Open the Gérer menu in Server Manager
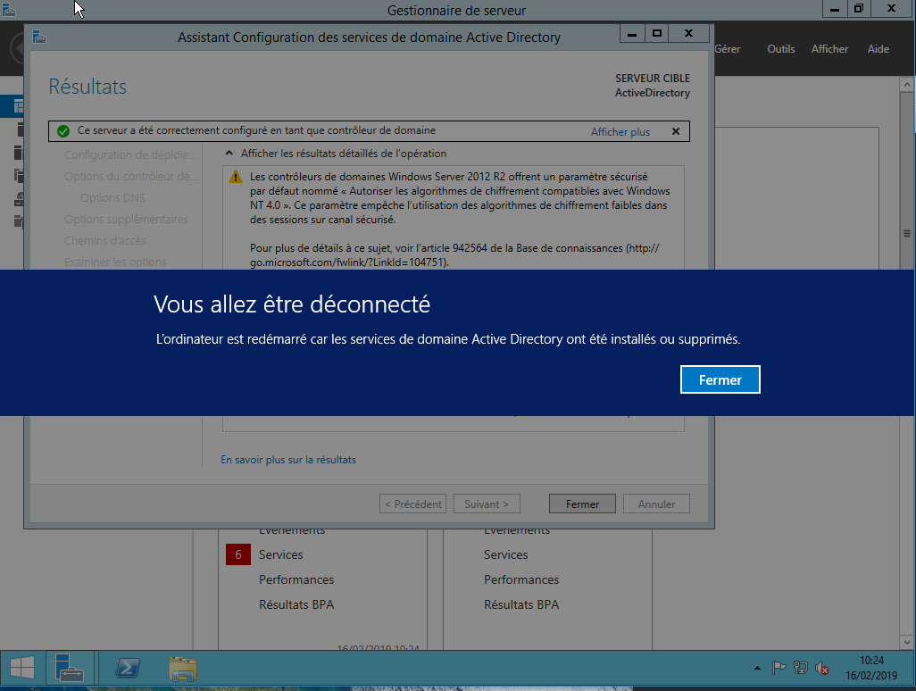Image resolution: width=916 pixels, height=691 pixels. click(728, 49)
